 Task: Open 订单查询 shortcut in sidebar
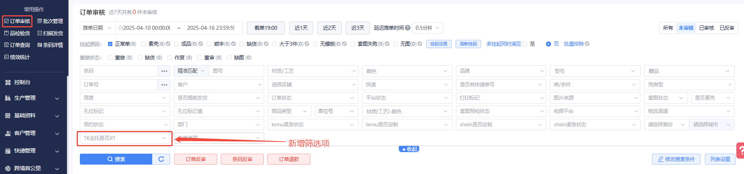(17, 45)
